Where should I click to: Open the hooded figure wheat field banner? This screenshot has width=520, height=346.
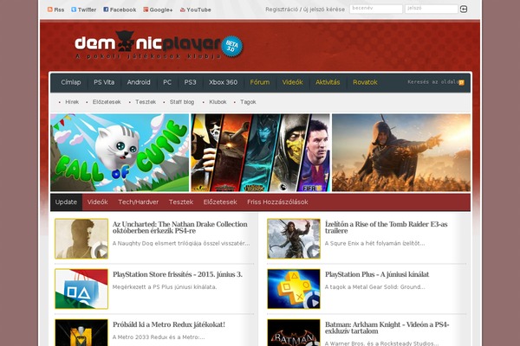pyautogui.click(x=401, y=152)
